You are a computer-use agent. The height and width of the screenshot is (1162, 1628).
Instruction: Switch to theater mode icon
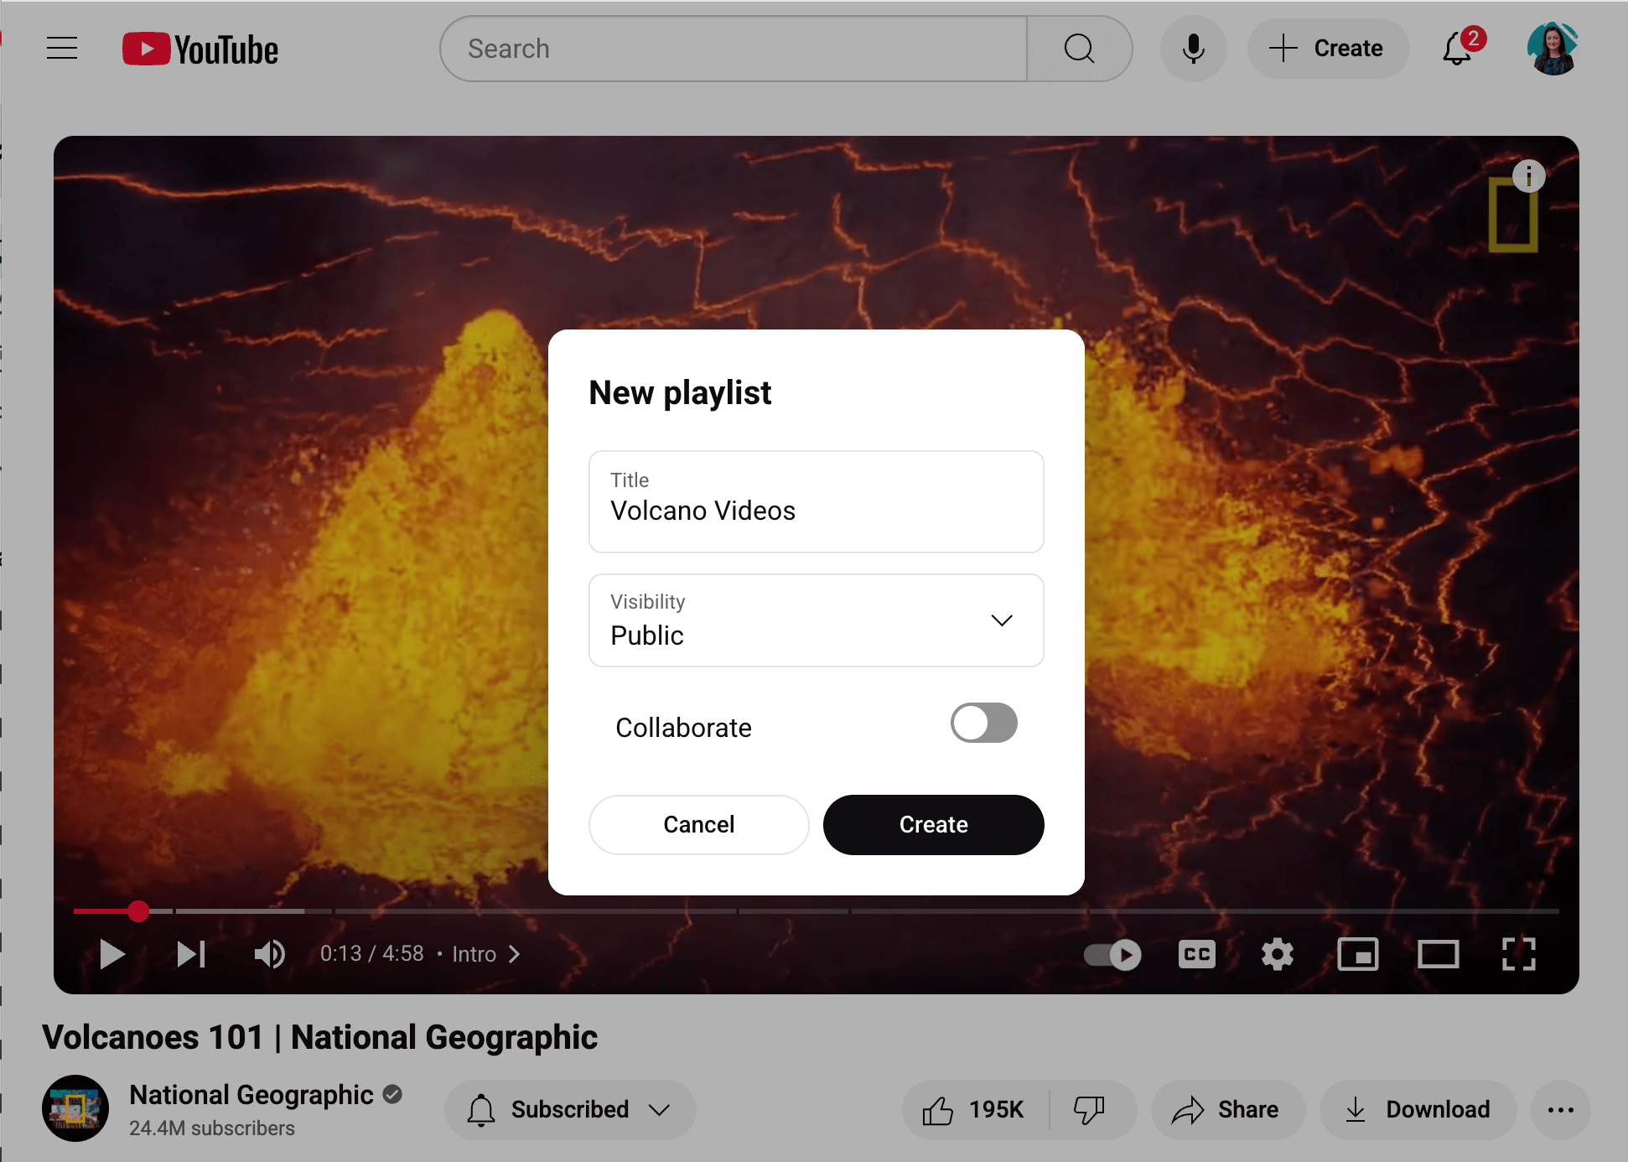(1439, 953)
